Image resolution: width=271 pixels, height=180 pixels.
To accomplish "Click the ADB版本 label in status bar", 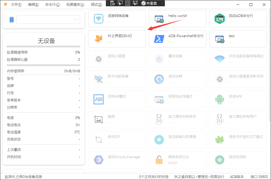I will (x=237, y=177).
